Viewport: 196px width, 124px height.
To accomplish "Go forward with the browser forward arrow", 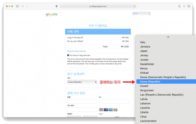I will (x=27, y=6).
